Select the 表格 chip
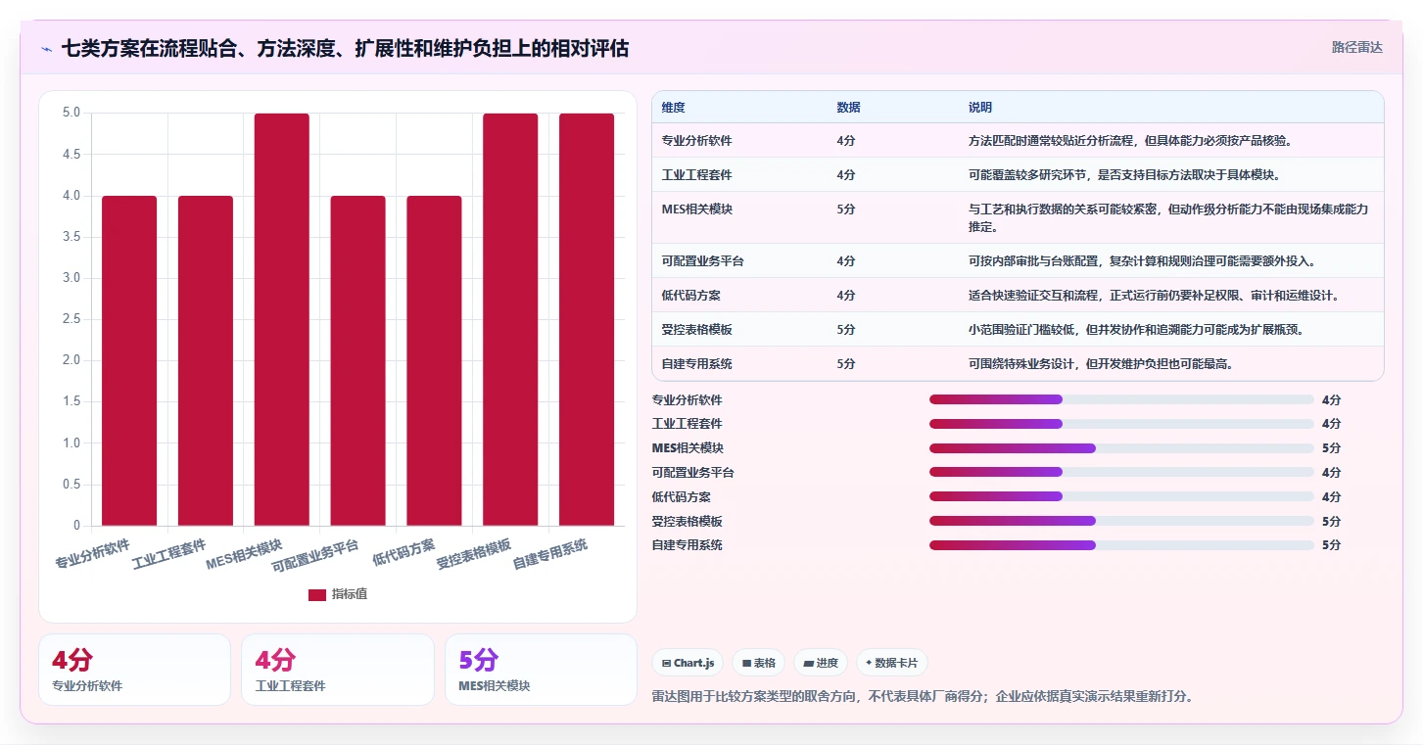The image size is (1423, 745). click(759, 663)
